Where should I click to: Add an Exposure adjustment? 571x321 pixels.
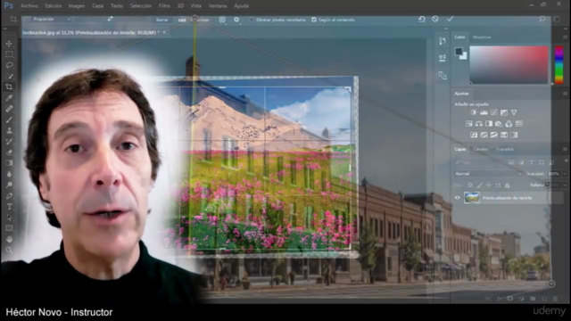click(x=504, y=112)
